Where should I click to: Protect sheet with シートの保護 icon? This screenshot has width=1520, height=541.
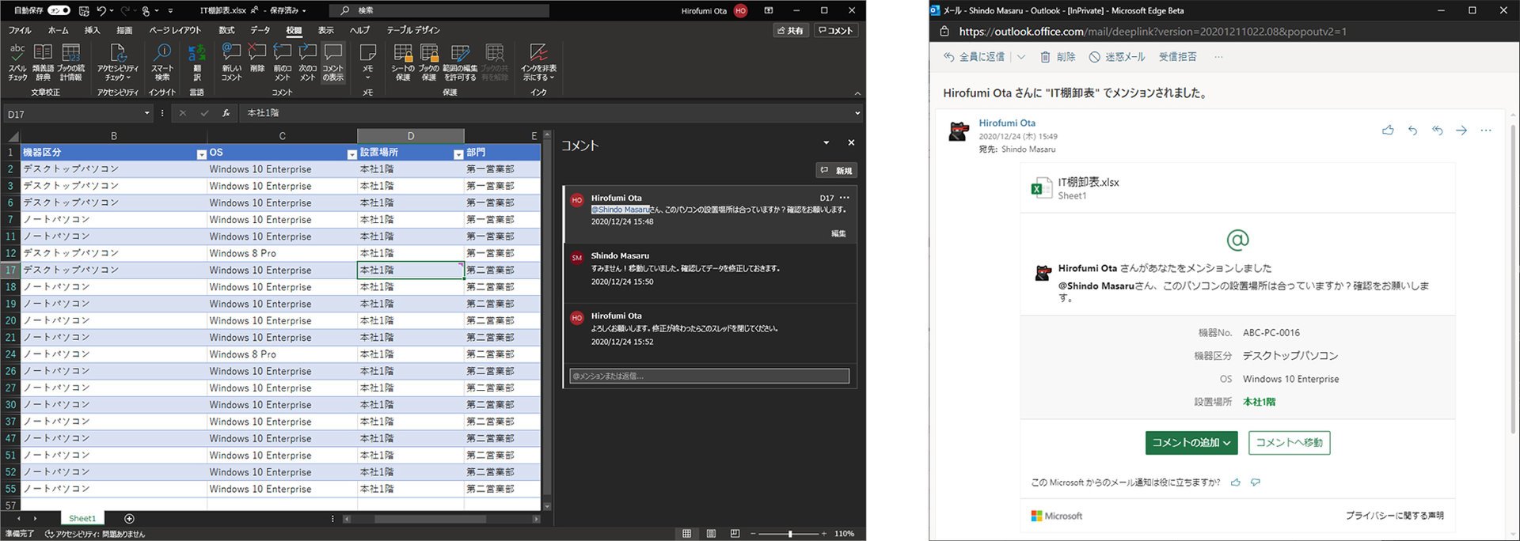(x=403, y=62)
